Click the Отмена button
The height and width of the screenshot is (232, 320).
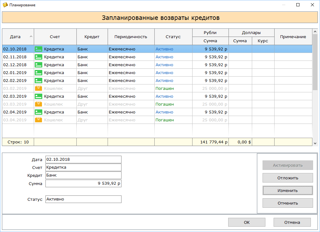tap(292, 222)
